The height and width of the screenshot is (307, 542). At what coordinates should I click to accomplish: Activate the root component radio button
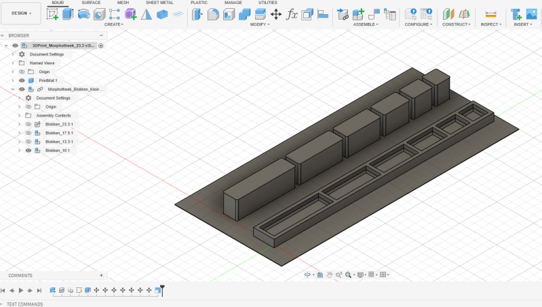click(x=101, y=45)
